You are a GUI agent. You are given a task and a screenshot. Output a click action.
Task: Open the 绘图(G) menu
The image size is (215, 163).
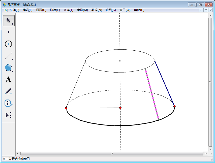pos(111,10)
